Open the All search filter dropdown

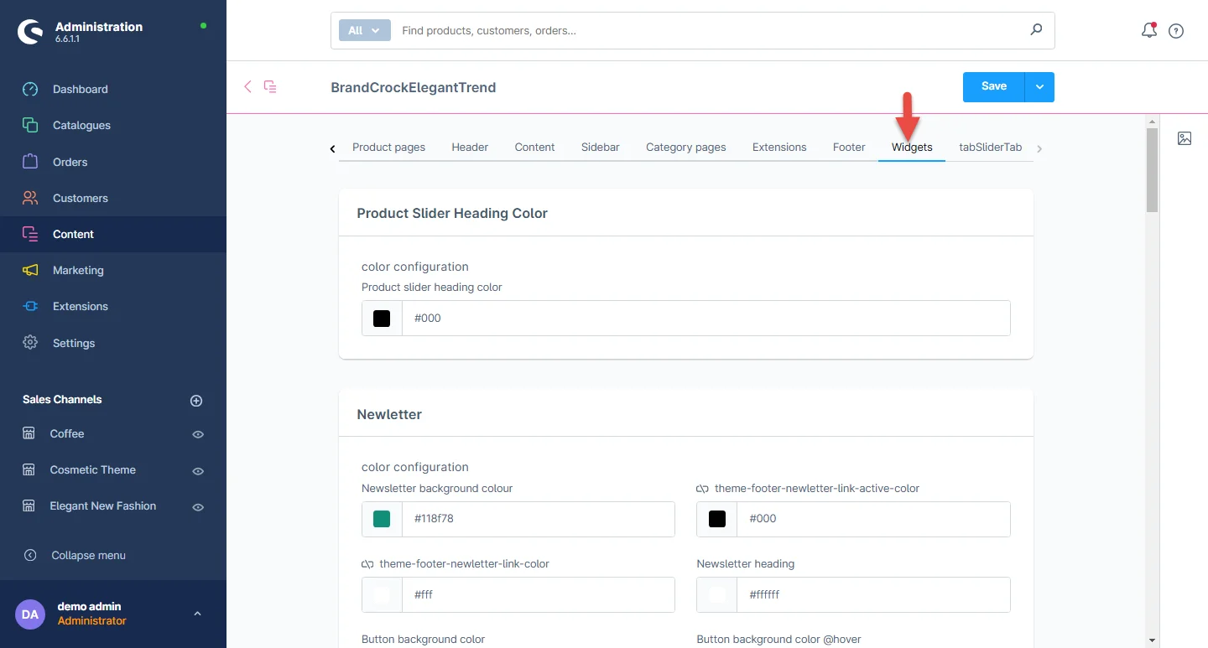(364, 30)
